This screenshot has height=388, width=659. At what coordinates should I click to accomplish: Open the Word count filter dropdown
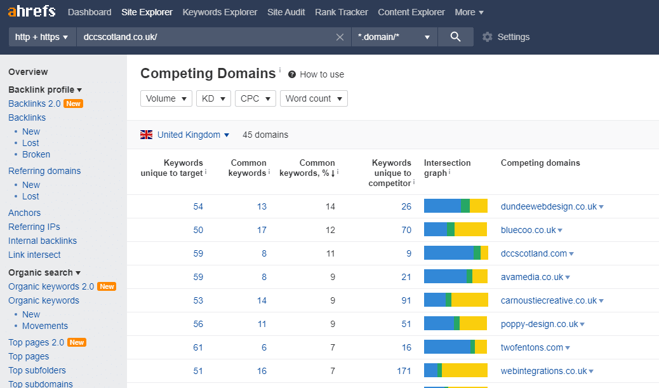pos(314,98)
